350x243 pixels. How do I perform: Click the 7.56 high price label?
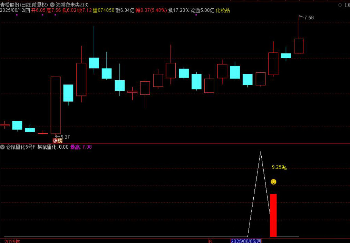point(309,18)
